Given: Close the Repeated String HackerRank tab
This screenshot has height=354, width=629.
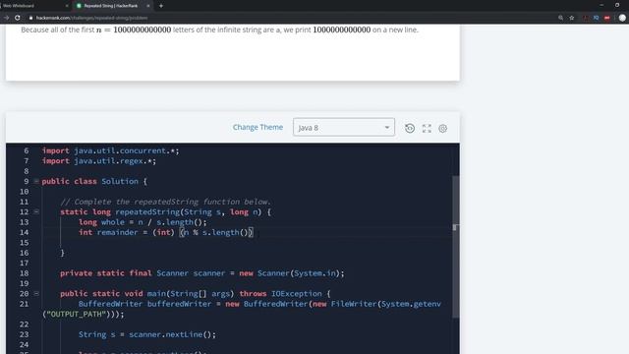Looking at the screenshot, I should click(x=148, y=6).
